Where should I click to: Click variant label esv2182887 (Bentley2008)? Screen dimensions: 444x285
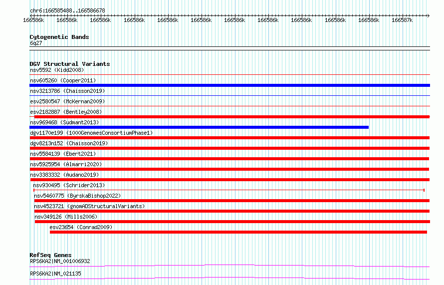coord(66,112)
